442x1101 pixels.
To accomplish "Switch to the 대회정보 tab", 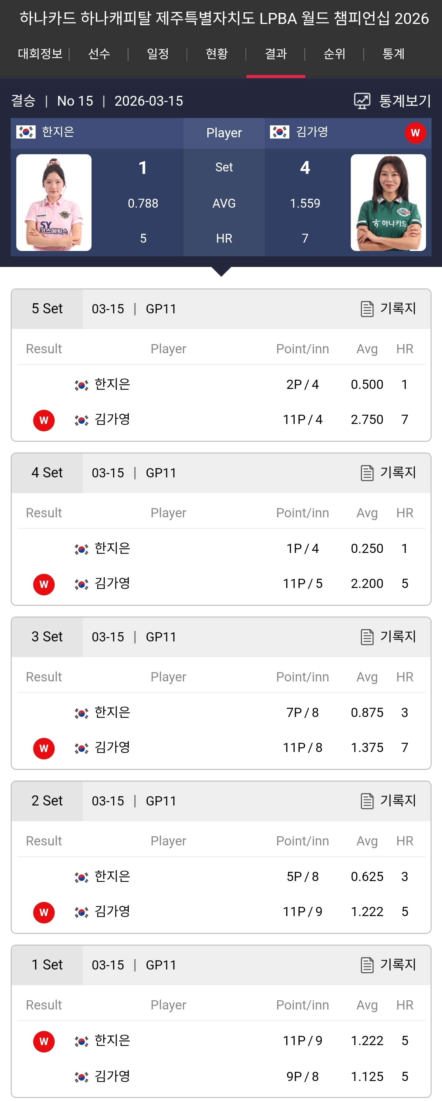I will click(x=40, y=54).
